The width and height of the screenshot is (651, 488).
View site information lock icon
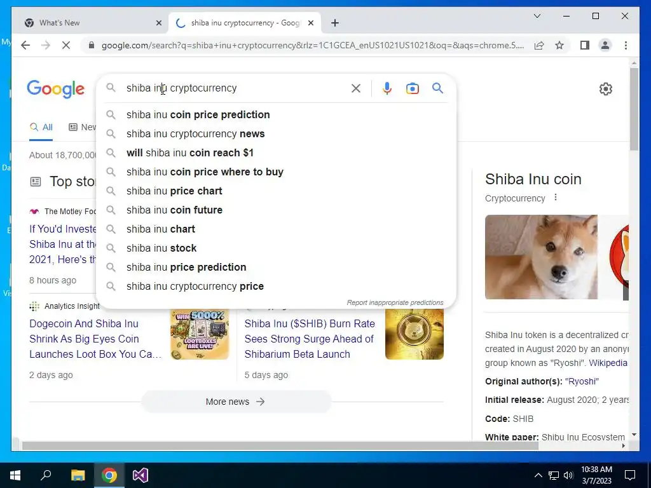click(92, 45)
